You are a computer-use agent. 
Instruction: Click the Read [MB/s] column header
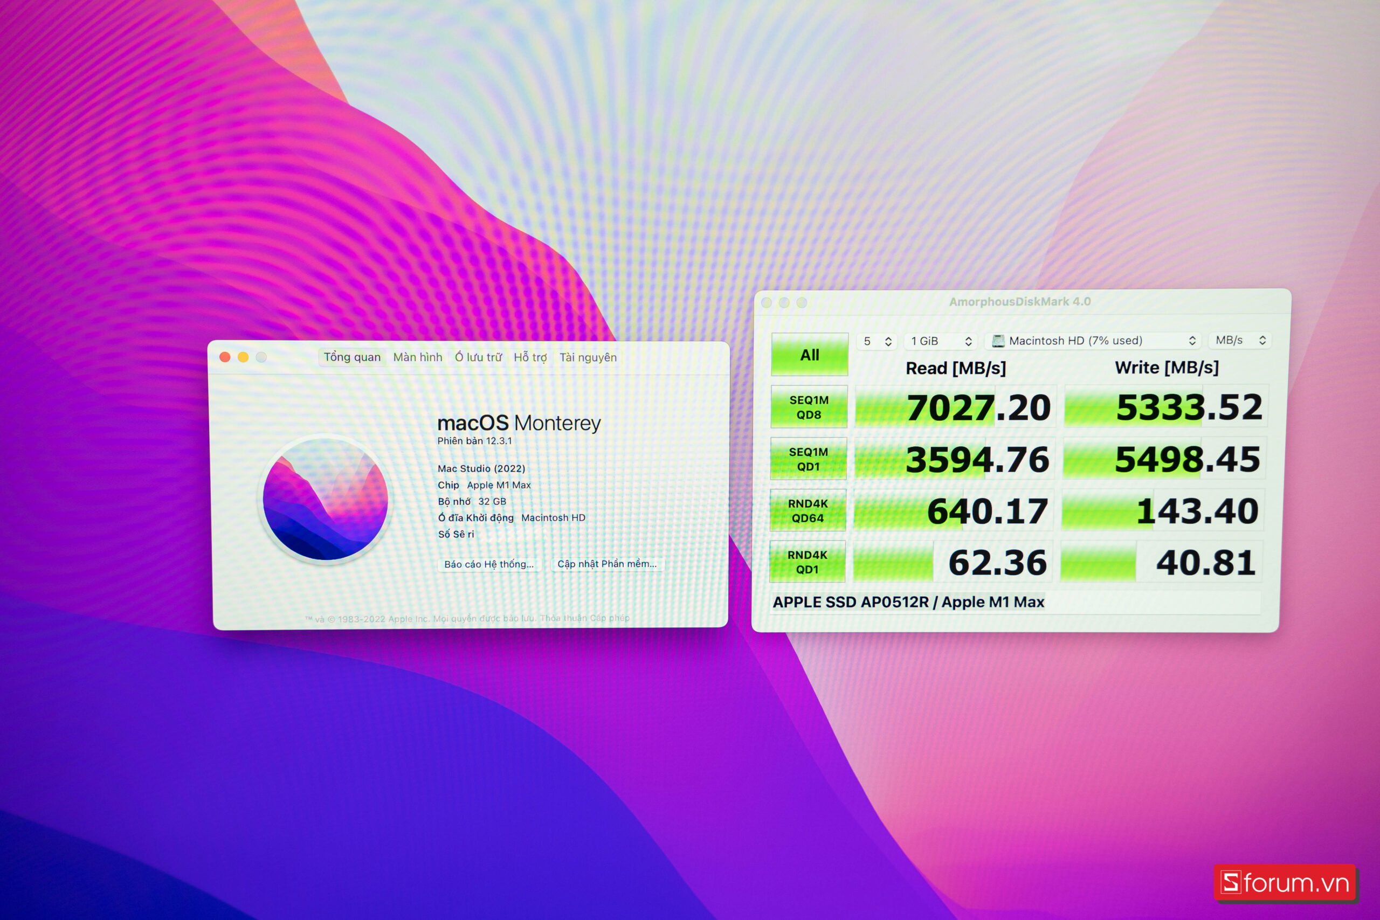(956, 368)
